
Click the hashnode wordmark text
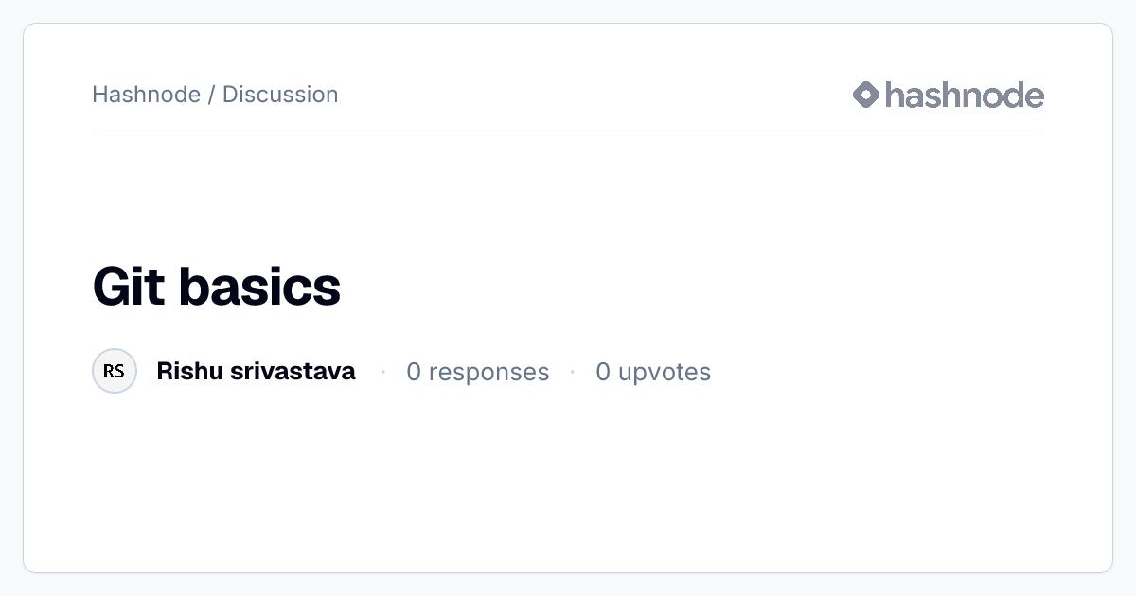pos(965,95)
